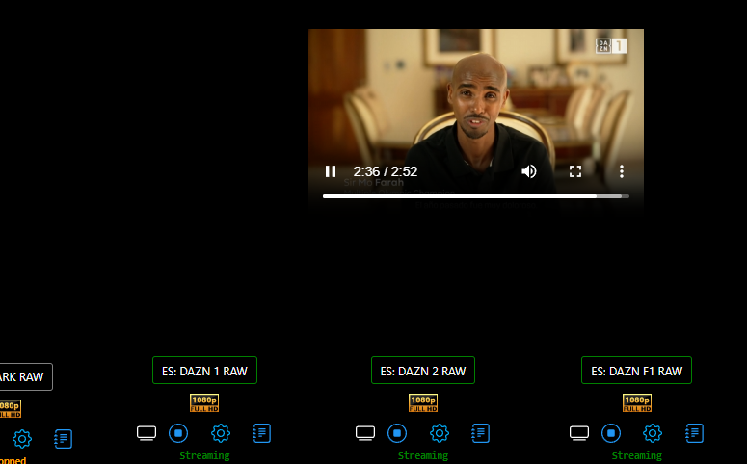Click the ES: DAZN 1 RAW channel button
The height and width of the screenshot is (464, 747).
click(x=205, y=371)
